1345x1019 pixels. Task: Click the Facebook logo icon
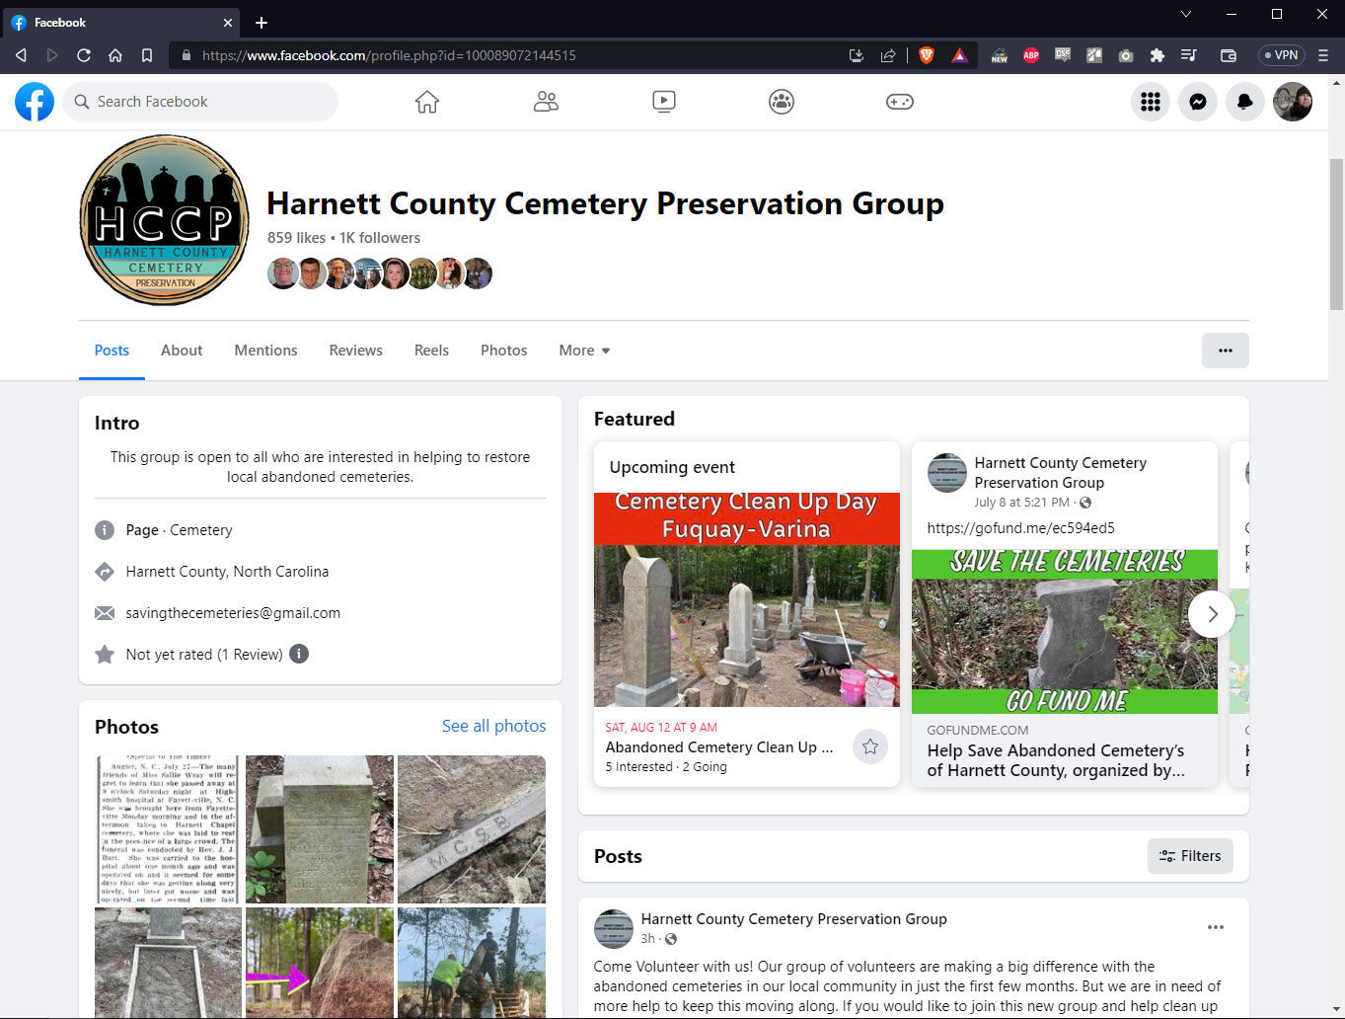pyautogui.click(x=35, y=102)
